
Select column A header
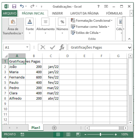point(17,56)
